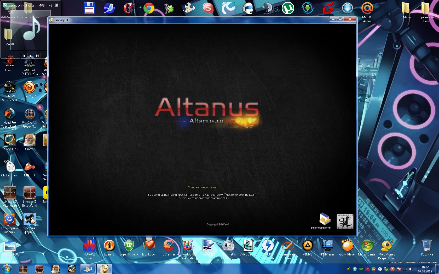Viewport: 439px width, 274px height.
Task: Launch Auslogics Disk Defrag shortcut
Action: (x=188, y=250)
